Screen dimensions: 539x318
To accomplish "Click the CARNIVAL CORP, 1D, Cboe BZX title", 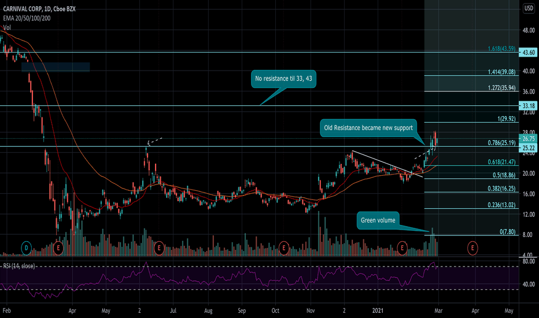I will 39,9.
